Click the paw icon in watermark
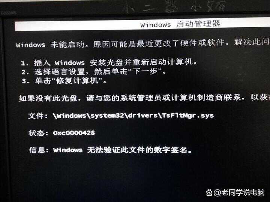Viewport: 270px width, 202px height. [x=209, y=193]
